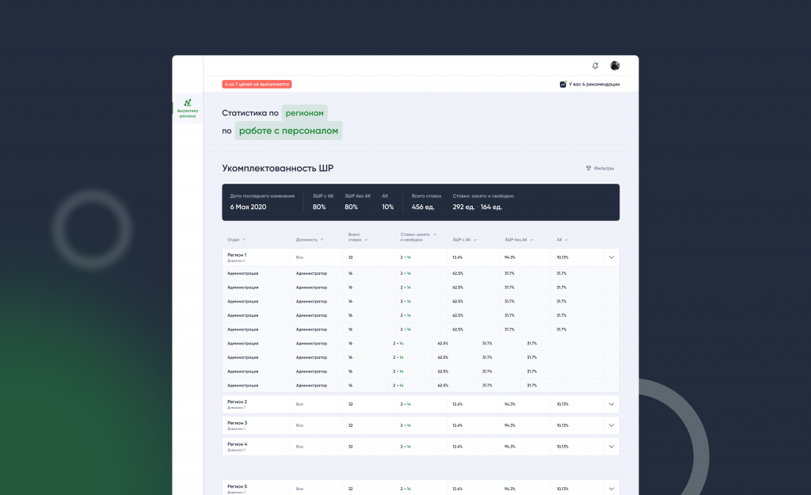Expand the Регион 5 row chevron
Image resolution: width=811 pixels, height=495 pixels.
point(611,489)
